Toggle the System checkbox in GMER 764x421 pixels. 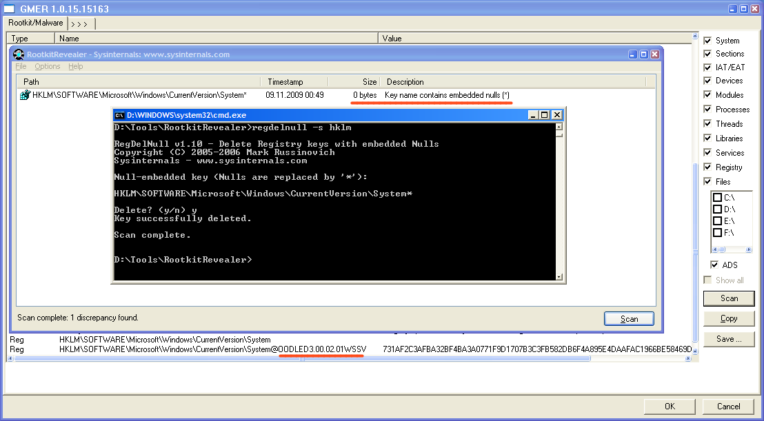point(707,41)
